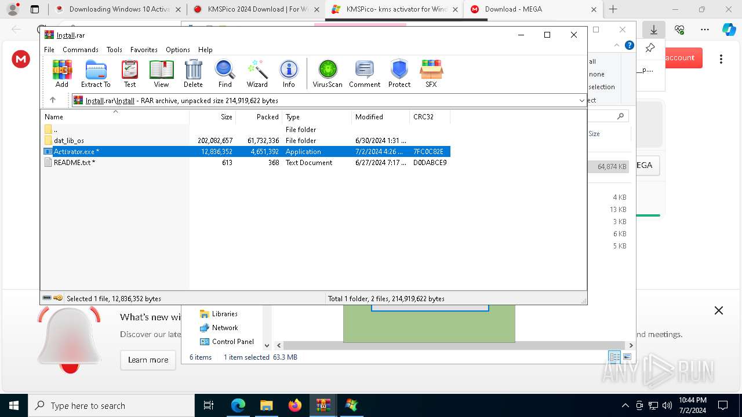Click the Delete toolbar icon
The height and width of the screenshot is (417, 742).
pos(193,74)
